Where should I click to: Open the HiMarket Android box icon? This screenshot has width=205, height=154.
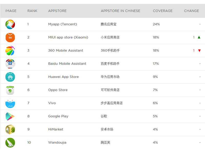[10, 129]
